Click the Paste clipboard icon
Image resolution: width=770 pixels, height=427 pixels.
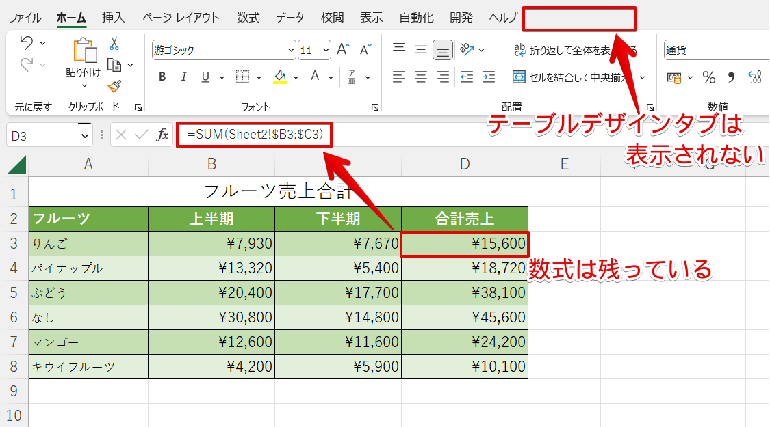[84, 51]
